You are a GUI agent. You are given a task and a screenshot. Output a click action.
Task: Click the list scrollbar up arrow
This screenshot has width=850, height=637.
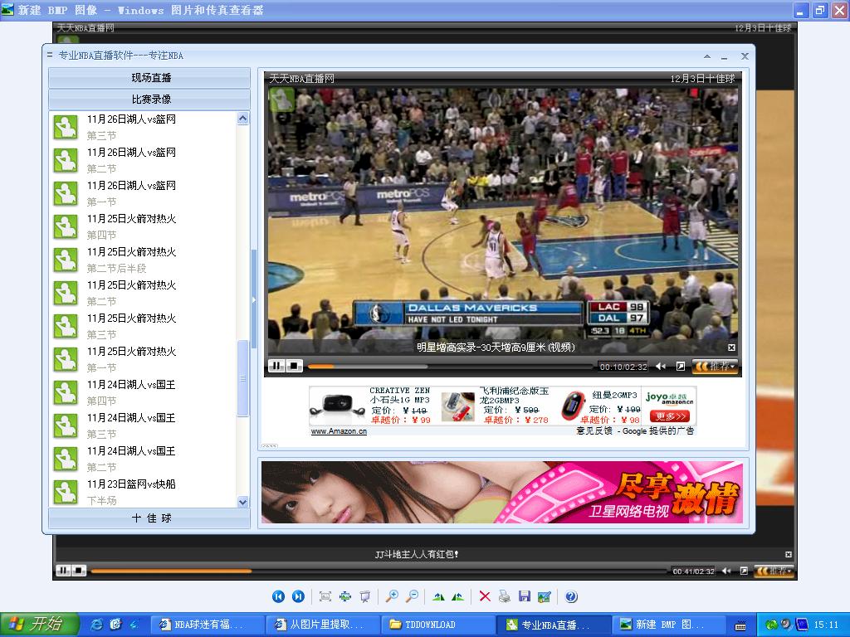pyautogui.click(x=243, y=119)
